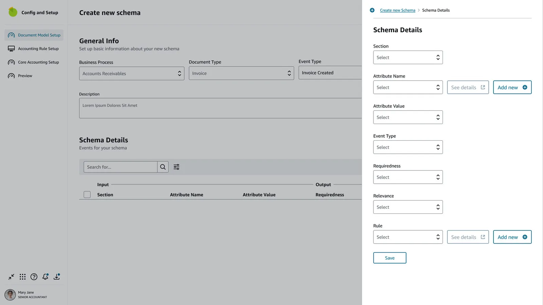The width and height of the screenshot is (543, 305).
Task: Open notifications bell icon
Action: tap(45, 277)
